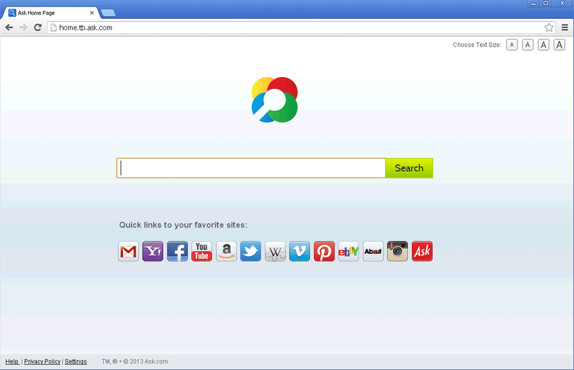Select the largest text size option
574x370 pixels.
[x=559, y=45]
